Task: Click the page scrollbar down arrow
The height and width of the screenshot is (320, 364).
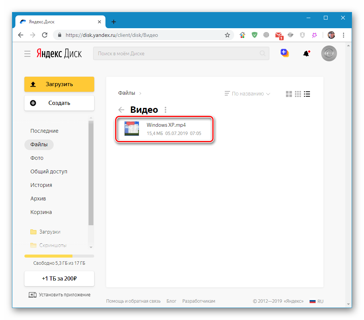Action: [348, 304]
